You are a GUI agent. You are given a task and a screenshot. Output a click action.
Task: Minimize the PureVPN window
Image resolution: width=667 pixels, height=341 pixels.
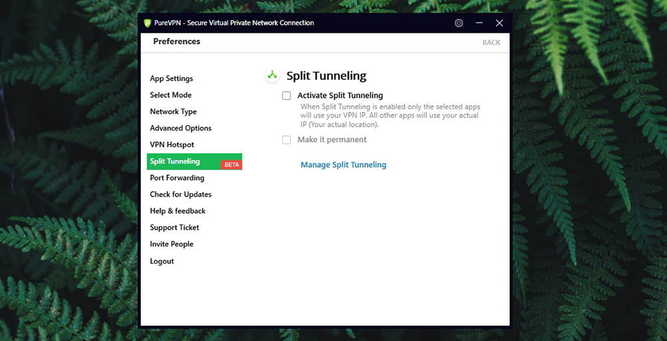coord(479,23)
